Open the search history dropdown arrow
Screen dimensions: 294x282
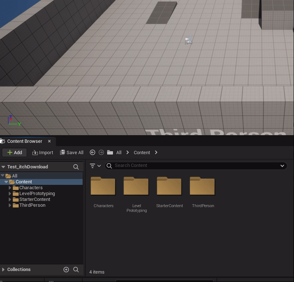(282, 166)
